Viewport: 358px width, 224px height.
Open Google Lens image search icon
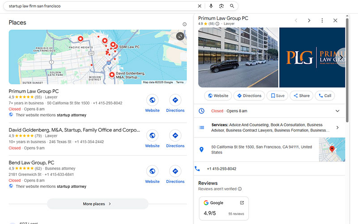pos(221,6)
